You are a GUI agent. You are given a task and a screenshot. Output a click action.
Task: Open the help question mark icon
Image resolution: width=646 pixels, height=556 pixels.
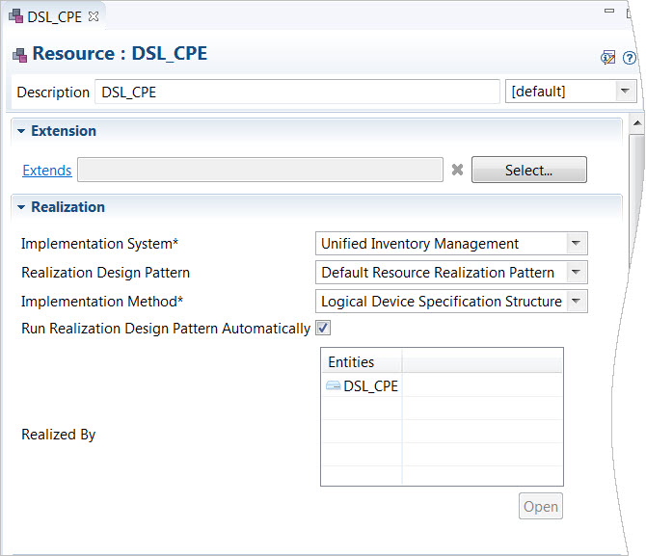click(x=629, y=58)
